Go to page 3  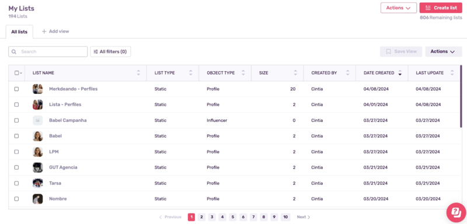coord(212,217)
